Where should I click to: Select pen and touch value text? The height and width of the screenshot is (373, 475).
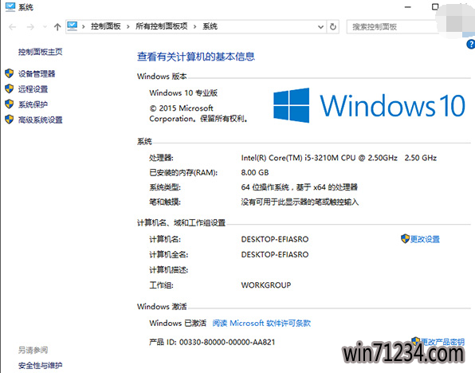coord(300,202)
